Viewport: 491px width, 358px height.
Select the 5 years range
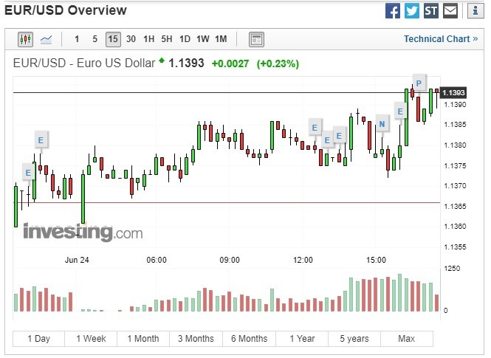pos(354,339)
